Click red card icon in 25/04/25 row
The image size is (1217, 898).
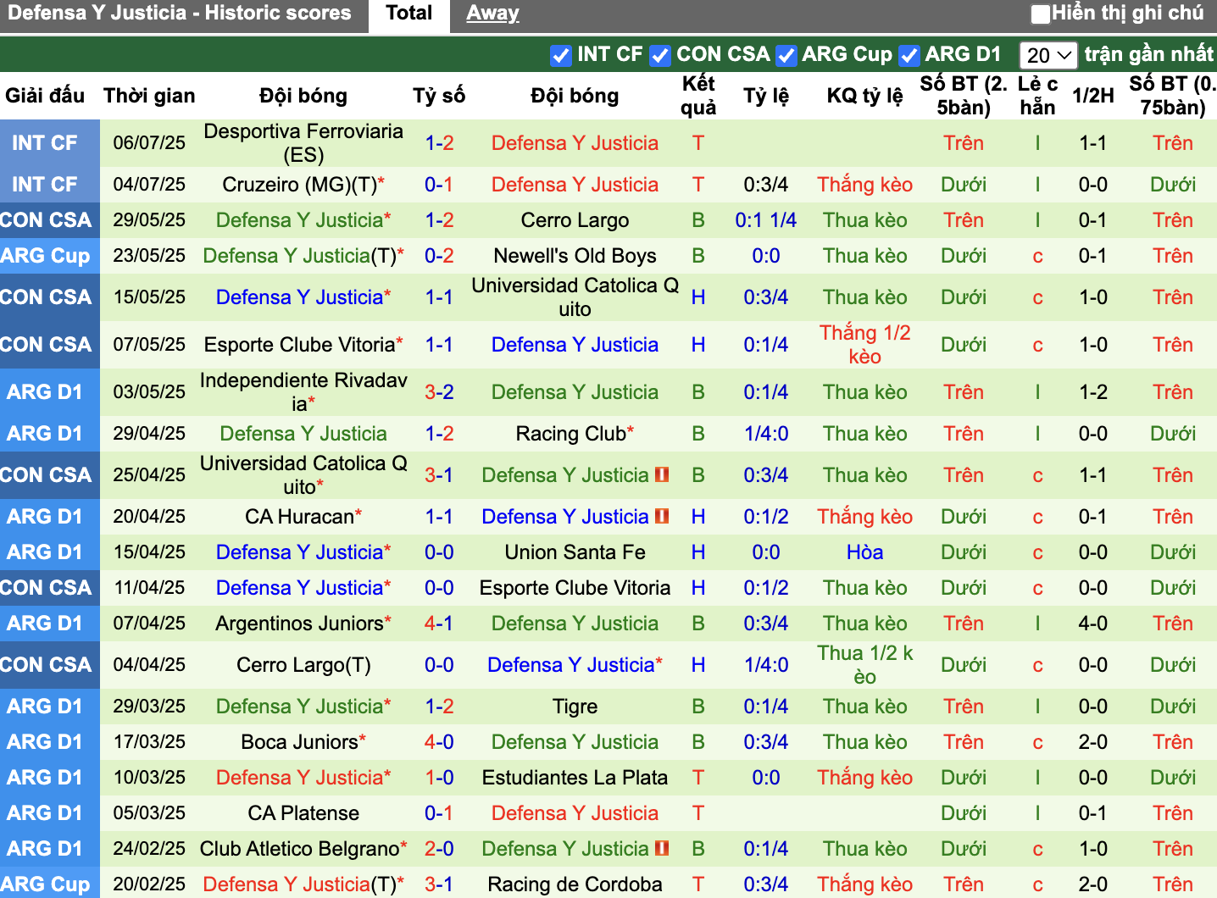tap(662, 474)
